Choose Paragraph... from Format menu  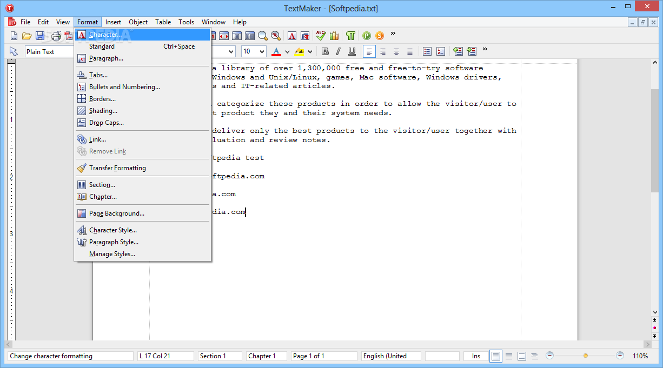point(142,58)
